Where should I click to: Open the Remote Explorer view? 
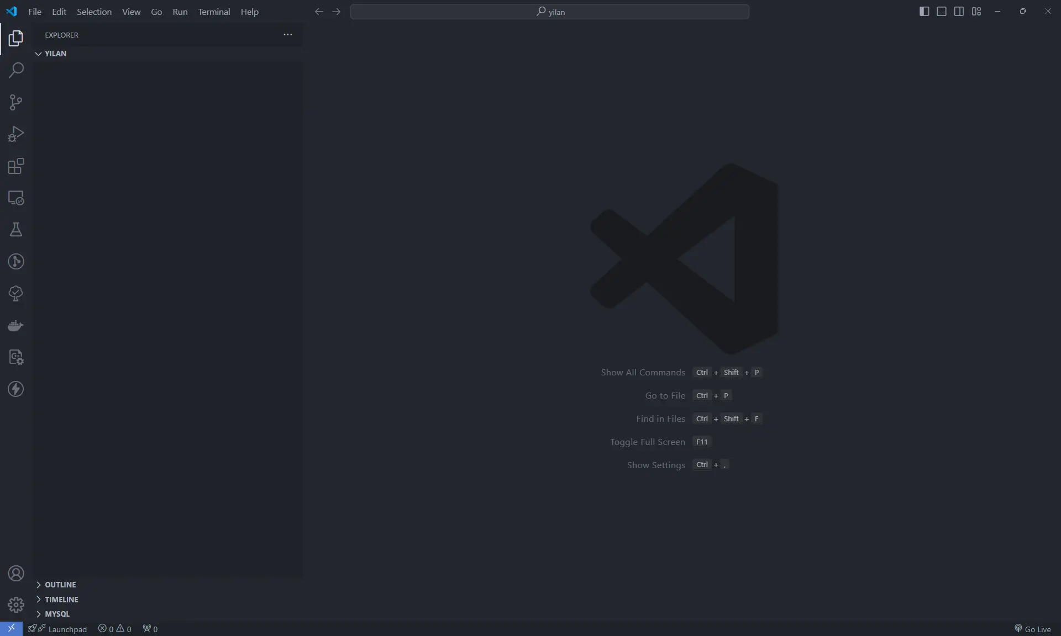pyautogui.click(x=16, y=198)
